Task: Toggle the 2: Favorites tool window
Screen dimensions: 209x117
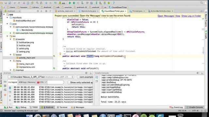Action: pos(1,97)
